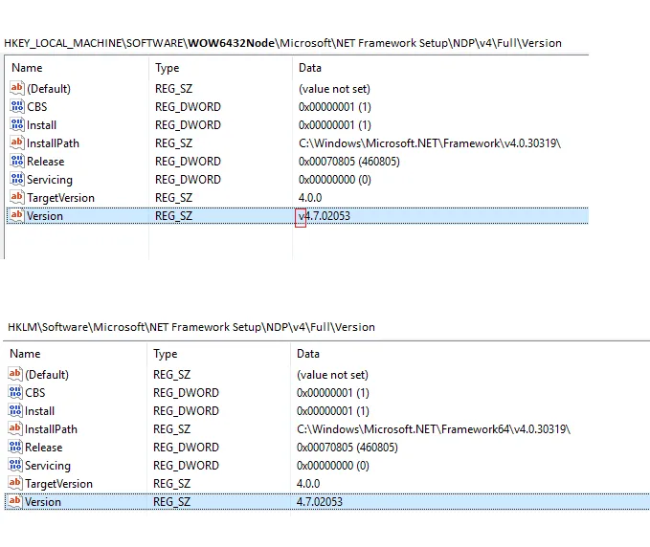Viewport: 650px width, 547px height.
Task: Click the Framework\v4.0.30319\ install path value
Action: click(430, 143)
